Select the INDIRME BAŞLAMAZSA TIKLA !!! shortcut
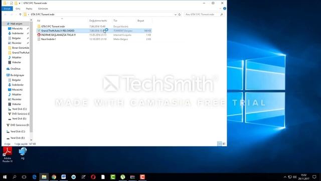Image resolution: width=321 pixels, height=181 pixels. pyautogui.click(x=94, y=35)
